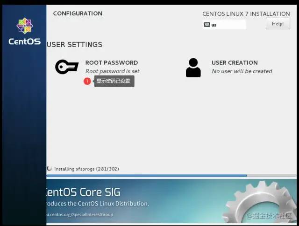
Task: Click 'CENTOS LINUX 7 INSTALLATION' title
Action: tap(246, 14)
